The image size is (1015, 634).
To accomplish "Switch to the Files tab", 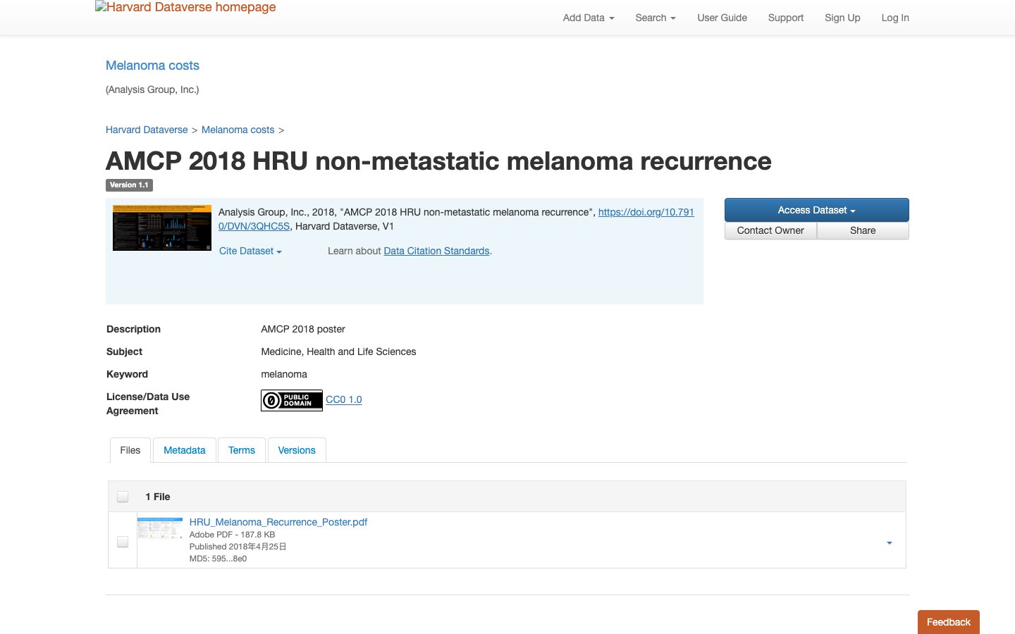I will pos(130,450).
